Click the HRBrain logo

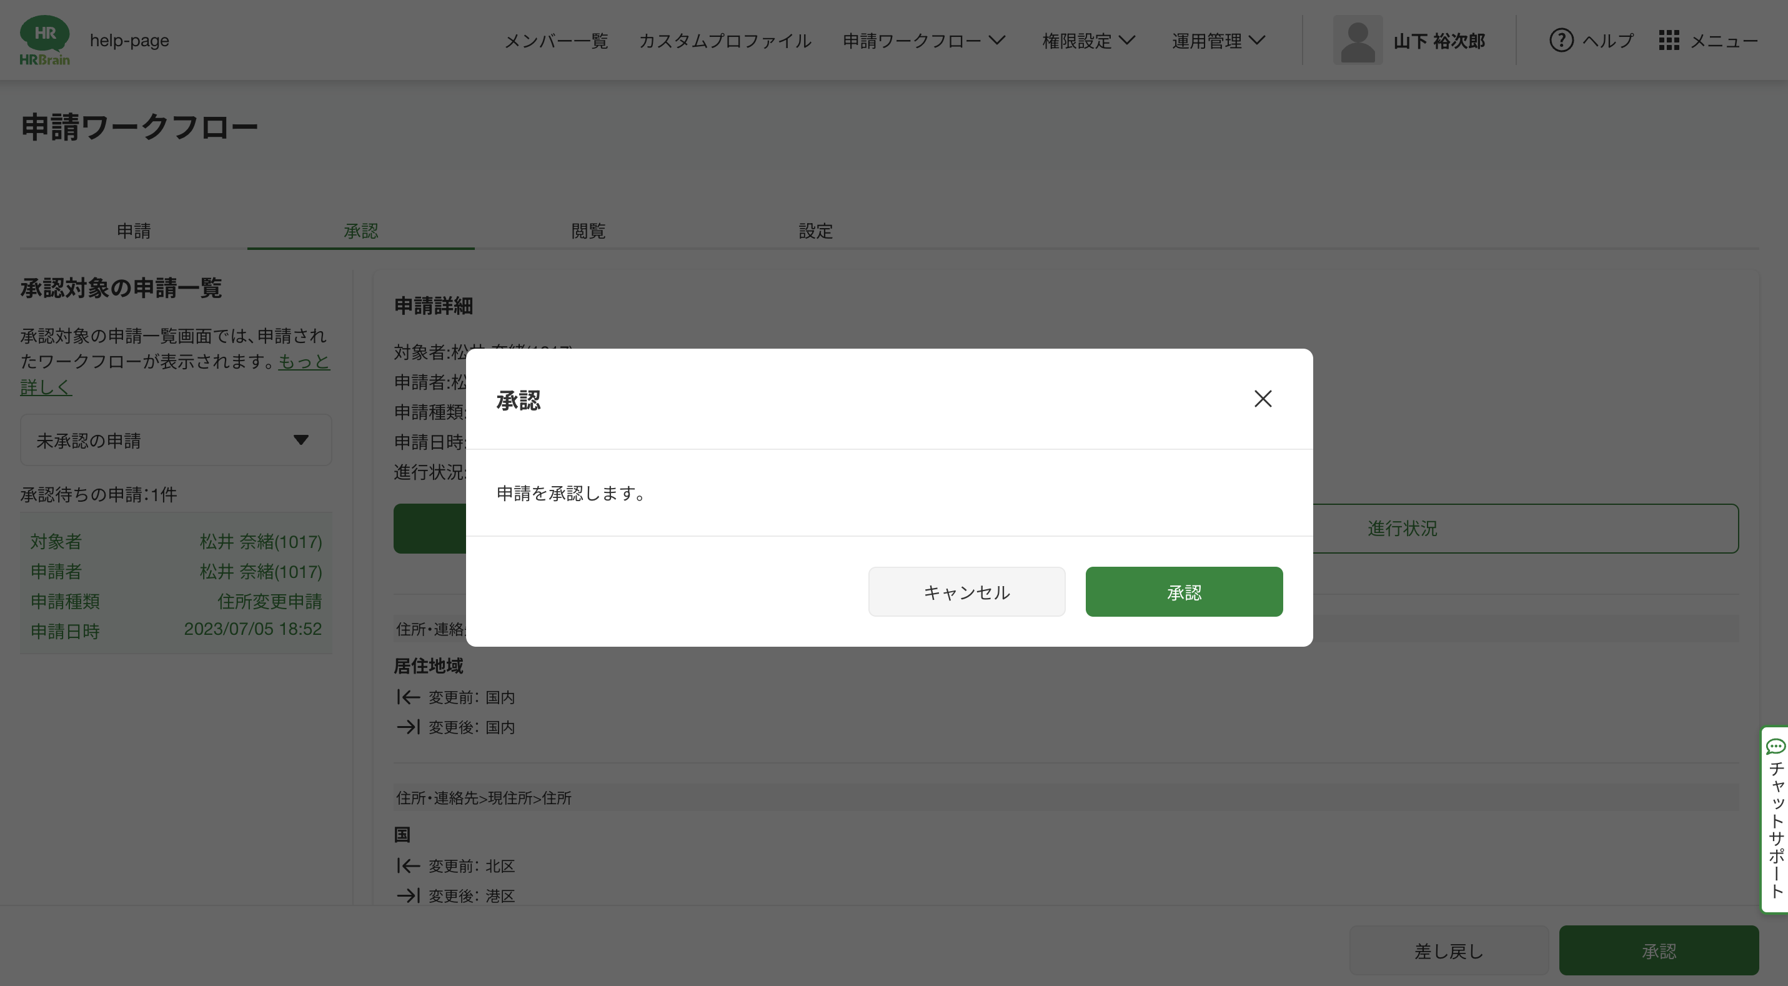click(x=44, y=40)
